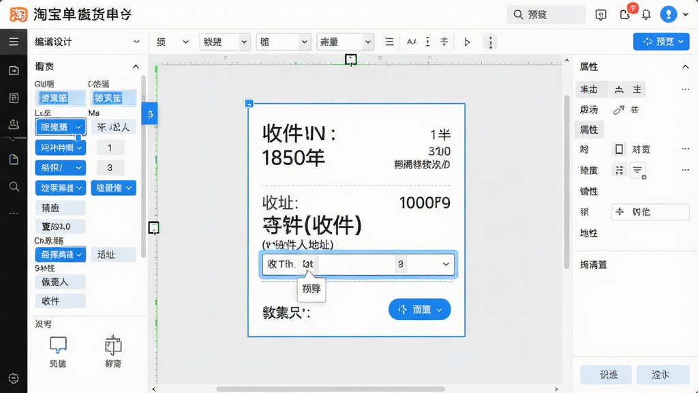Image resolution: width=698 pixels, height=393 pixels.
Task: Click the search box in the top bar
Action: coord(546,15)
